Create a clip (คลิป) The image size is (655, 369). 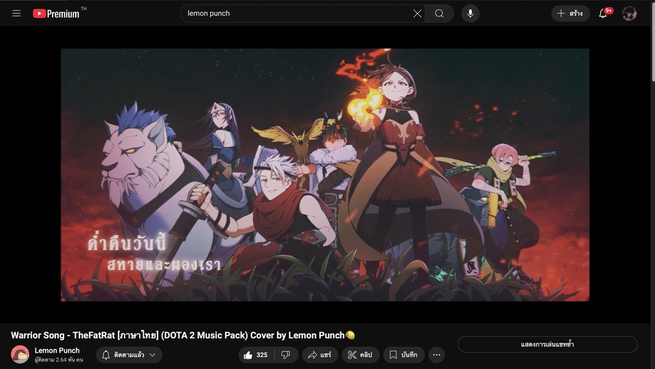[360, 355]
